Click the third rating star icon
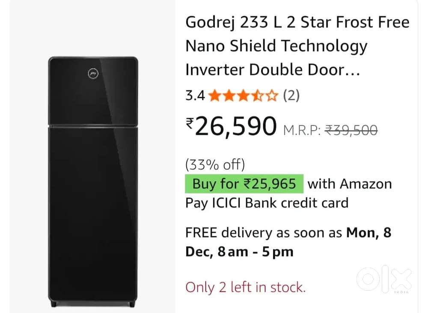Viewport: 428px width, 313px height. tap(243, 96)
